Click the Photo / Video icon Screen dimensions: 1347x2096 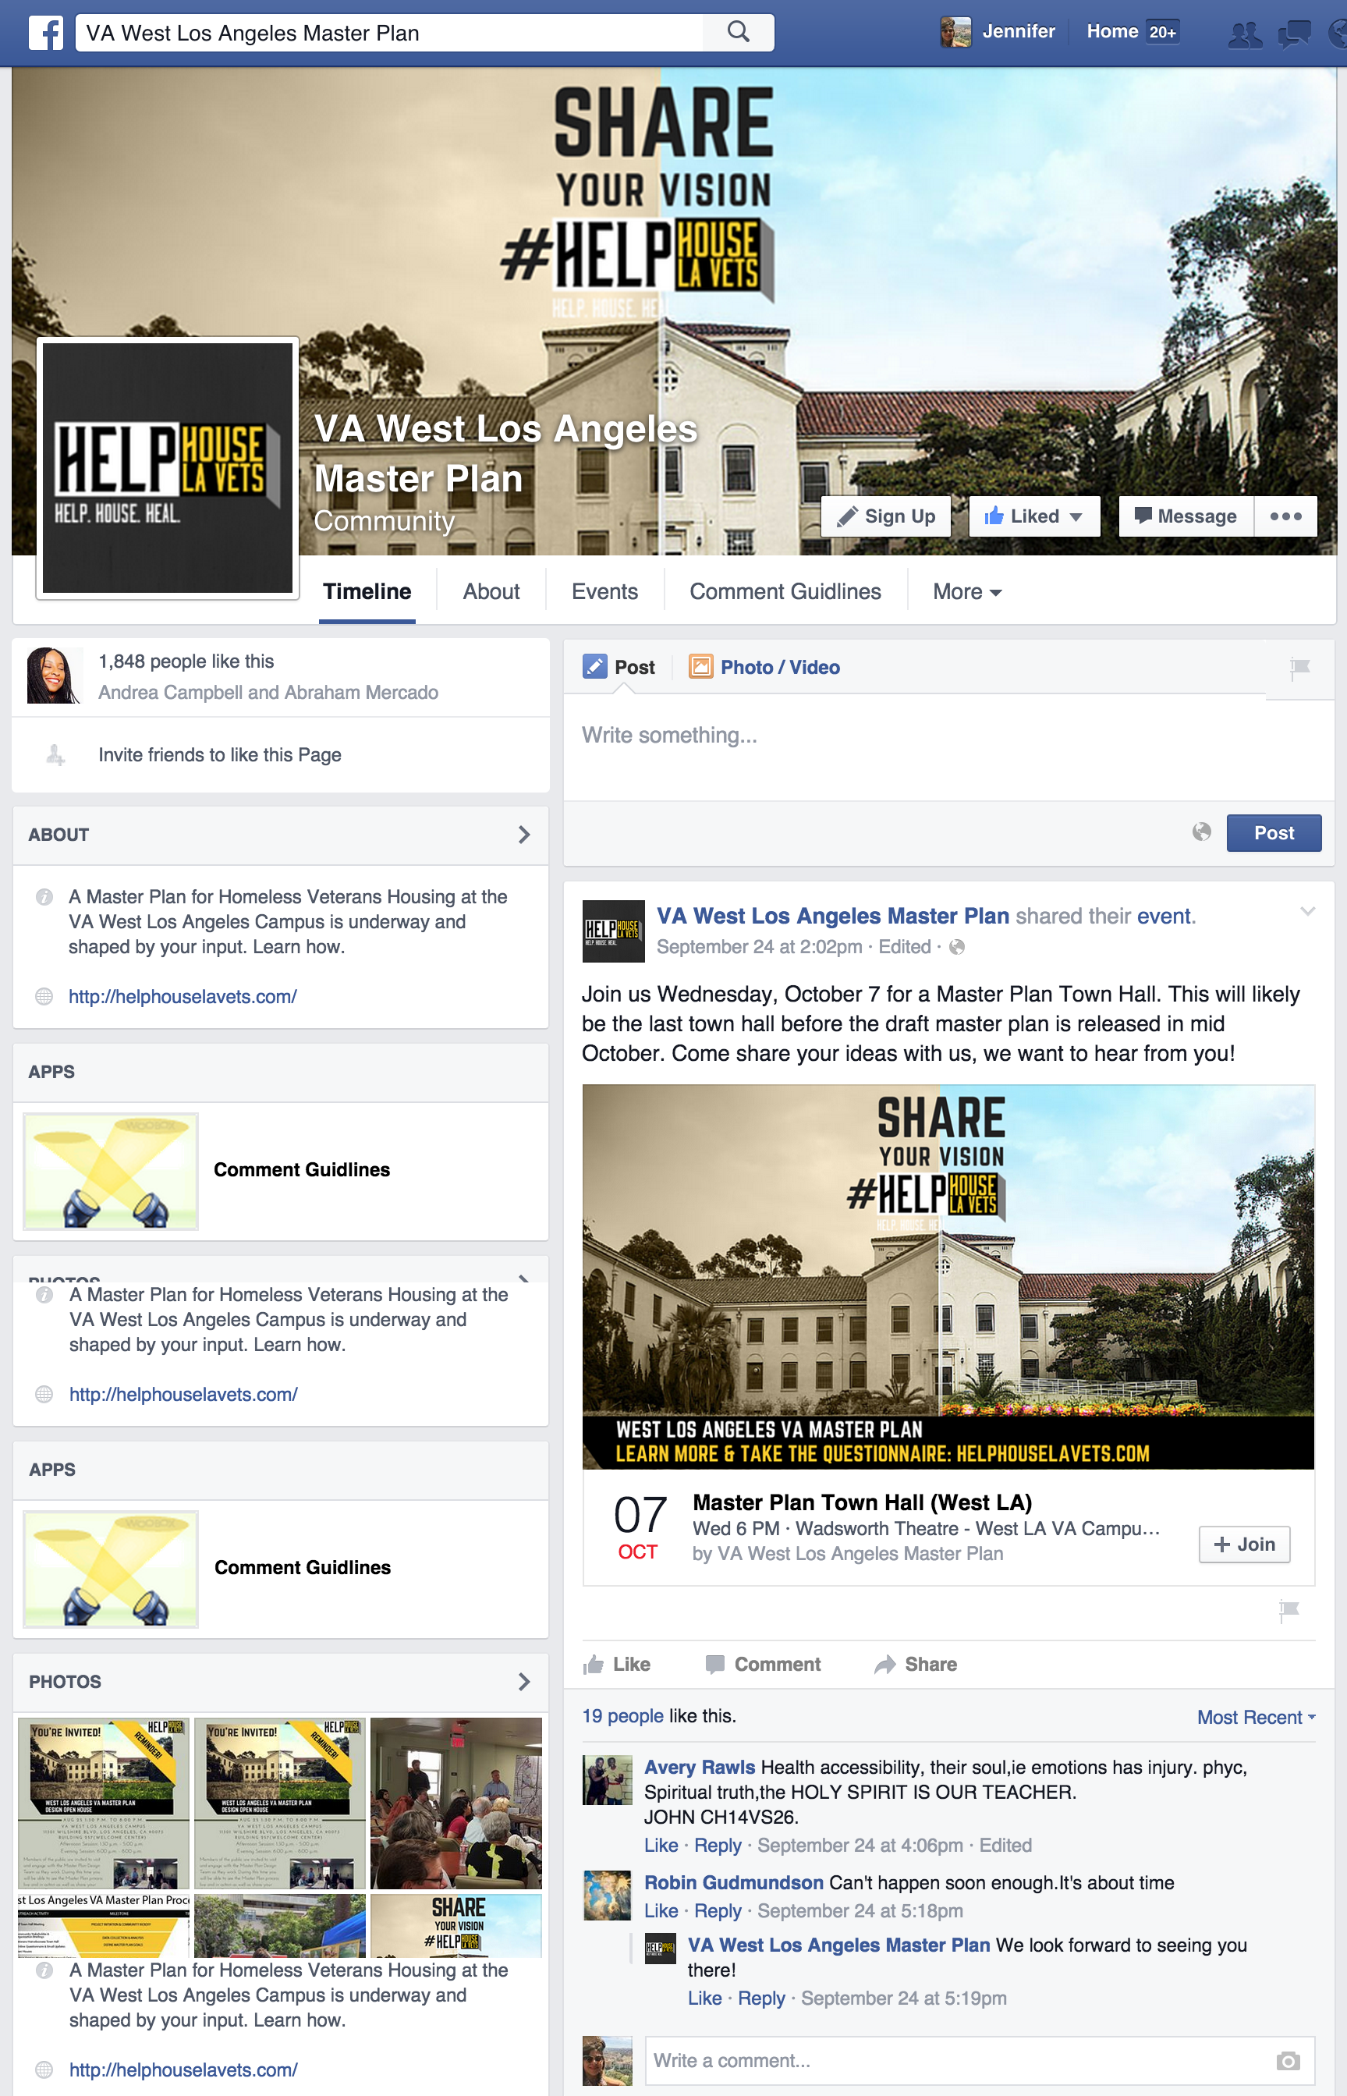[x=700, y=667]
